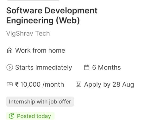Click the Posted today green badge
Image resolution: width=150 pixels, height=120 pixels.
pos(30,116)
